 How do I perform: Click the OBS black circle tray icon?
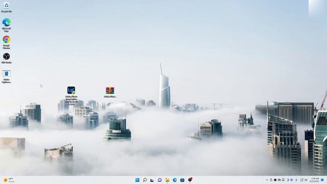coord(275,180)
